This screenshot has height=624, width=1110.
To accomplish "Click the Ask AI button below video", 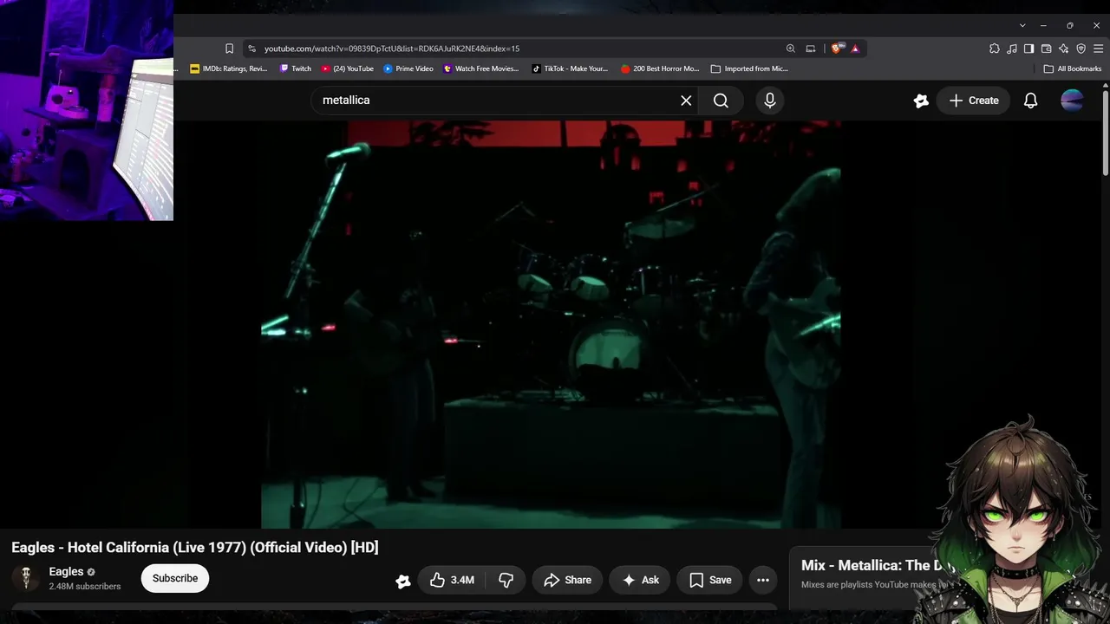I will 640,580.
